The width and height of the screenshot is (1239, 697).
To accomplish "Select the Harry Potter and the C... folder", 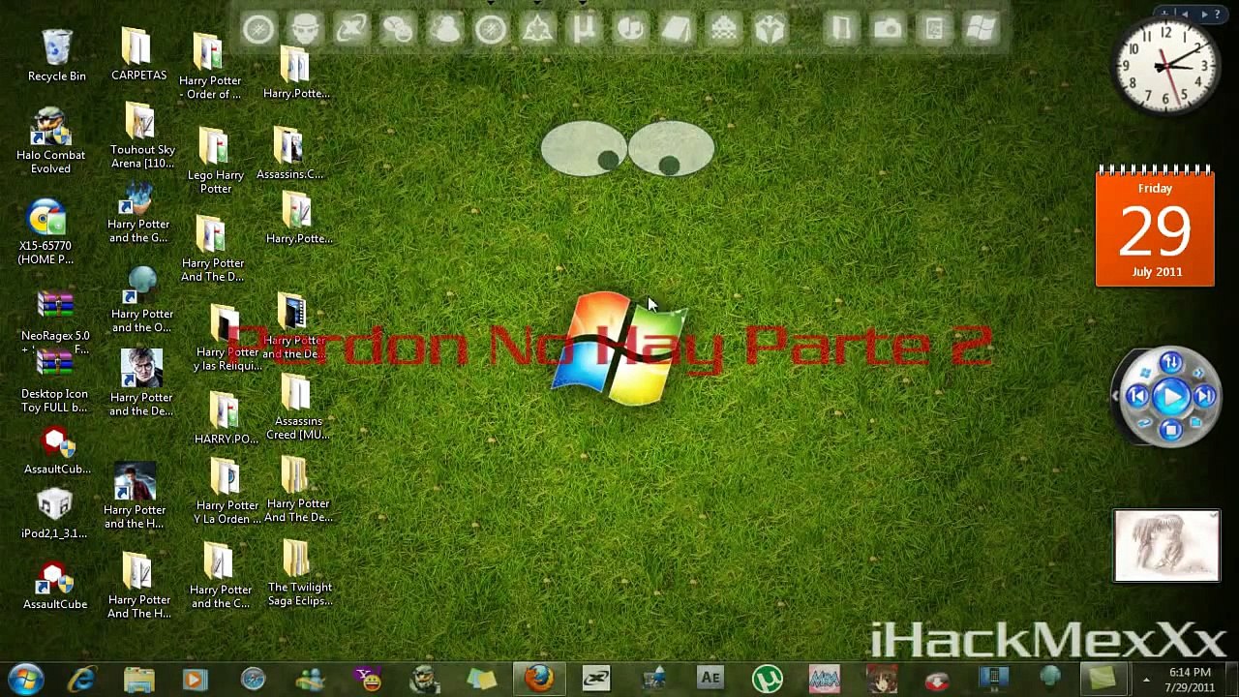I will click(220, 577).
